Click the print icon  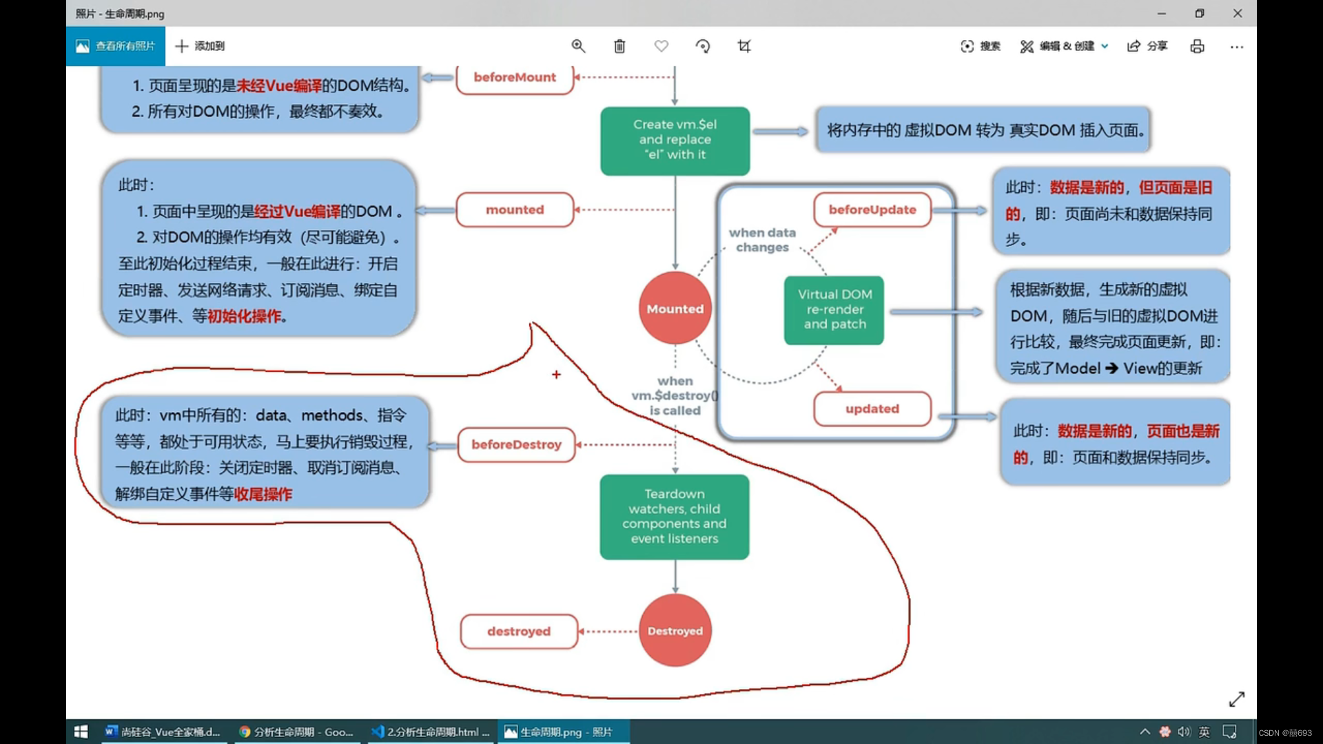(x=1197, y=46)
